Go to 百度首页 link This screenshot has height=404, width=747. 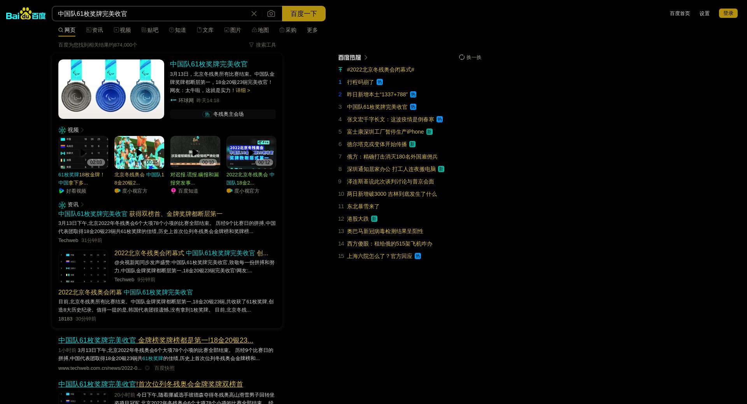coord(680,13)
